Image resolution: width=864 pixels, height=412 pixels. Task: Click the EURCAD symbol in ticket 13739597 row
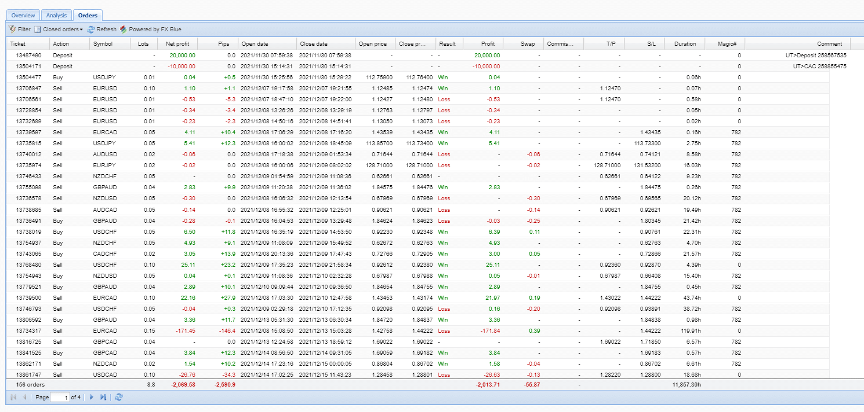[x=105, y=133]
